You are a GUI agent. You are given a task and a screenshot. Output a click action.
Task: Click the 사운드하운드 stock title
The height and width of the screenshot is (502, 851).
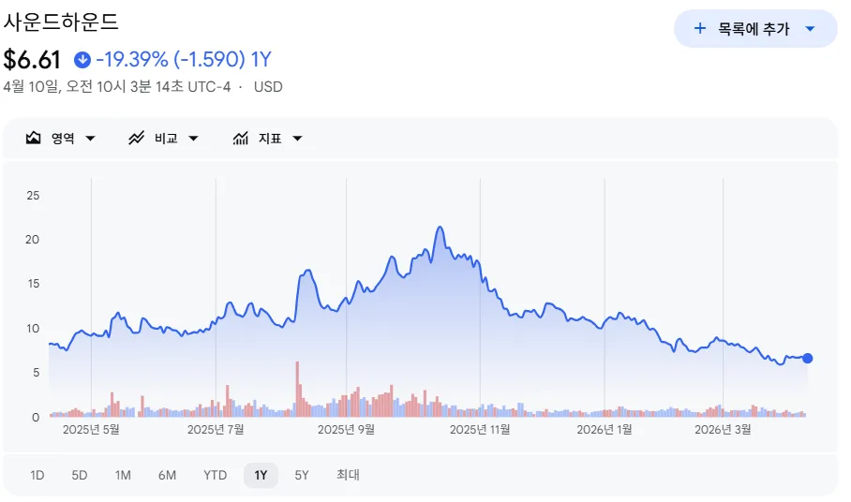[61, 22]
